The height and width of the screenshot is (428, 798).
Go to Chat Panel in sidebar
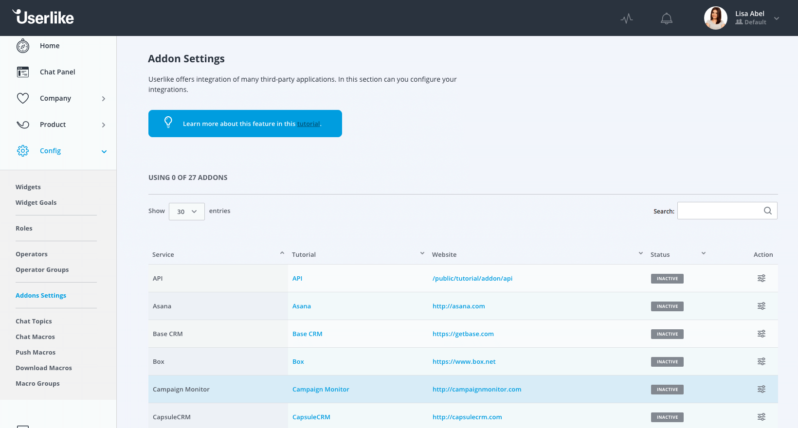(57, 72)
